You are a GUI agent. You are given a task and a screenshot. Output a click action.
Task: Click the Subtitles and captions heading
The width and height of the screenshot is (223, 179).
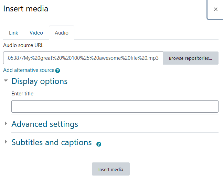[52, 142]
